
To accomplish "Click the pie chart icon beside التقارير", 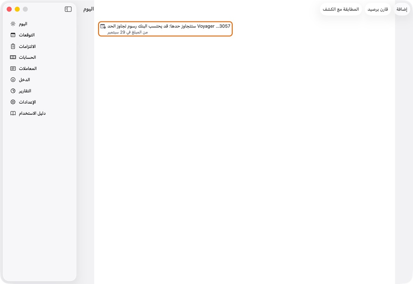I will pyautogui.click(x=13, y=91).
